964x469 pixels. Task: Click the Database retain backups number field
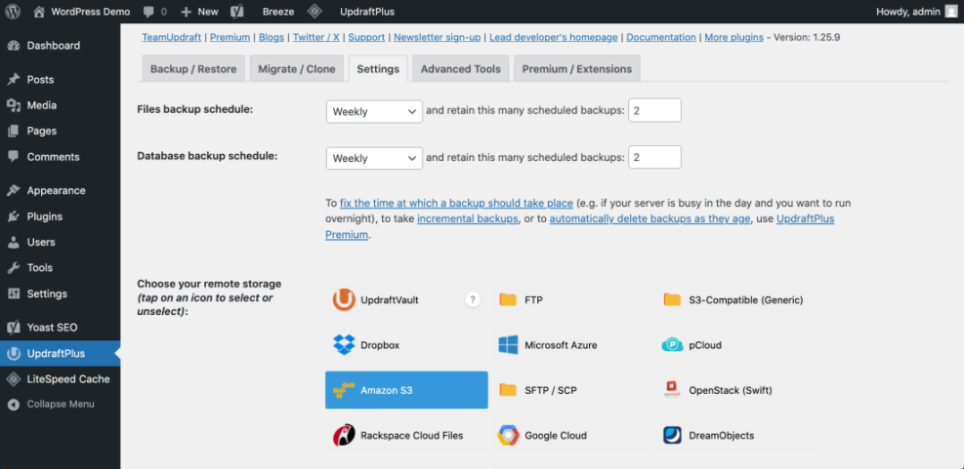click(x=654, y=157)
